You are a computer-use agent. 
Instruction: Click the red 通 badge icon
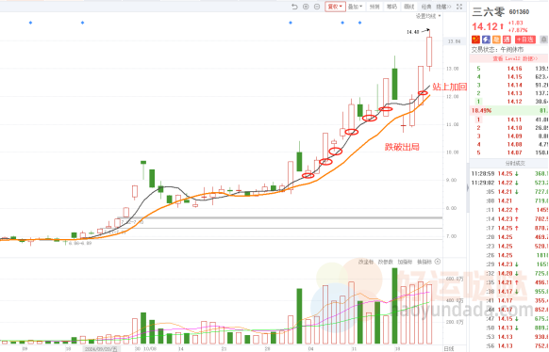point(507,40)
